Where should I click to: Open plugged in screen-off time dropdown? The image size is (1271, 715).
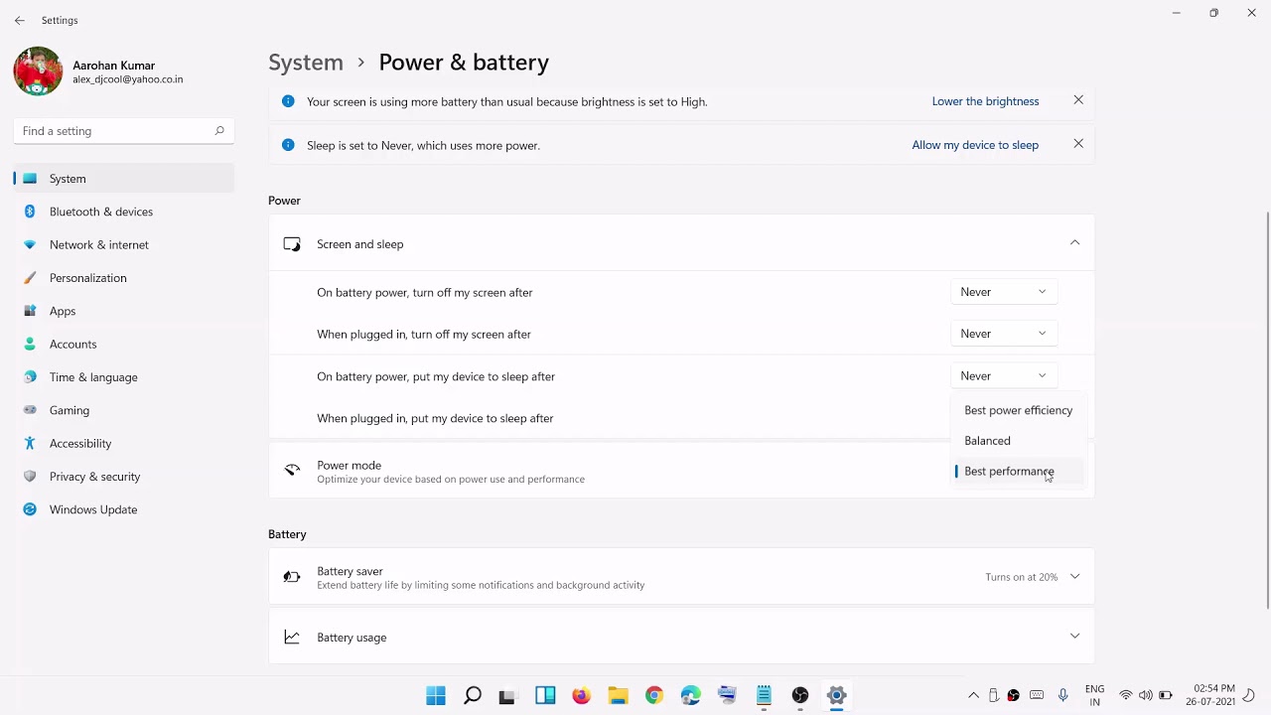[1003, 334]
